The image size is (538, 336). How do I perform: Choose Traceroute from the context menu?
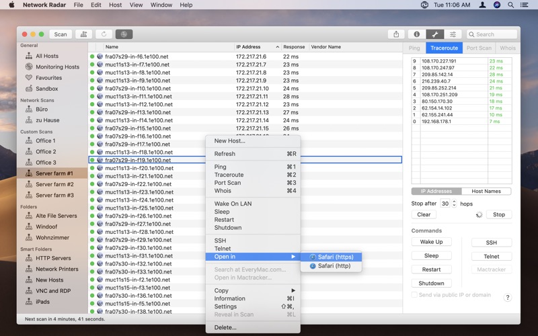tap(229, 175)
